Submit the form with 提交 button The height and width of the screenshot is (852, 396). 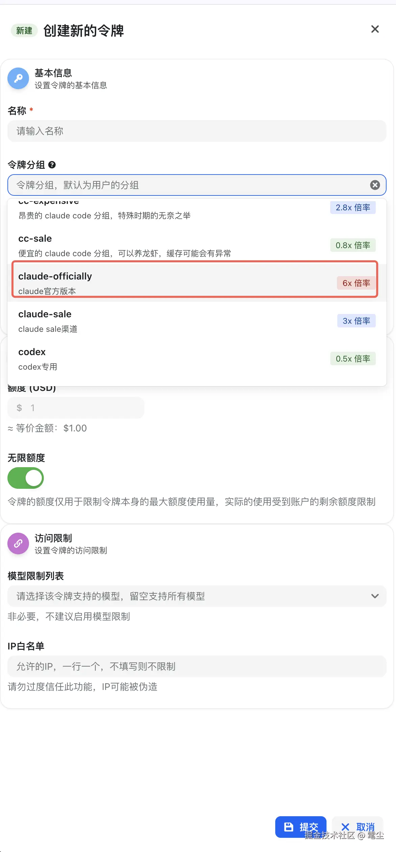[301, 827]
